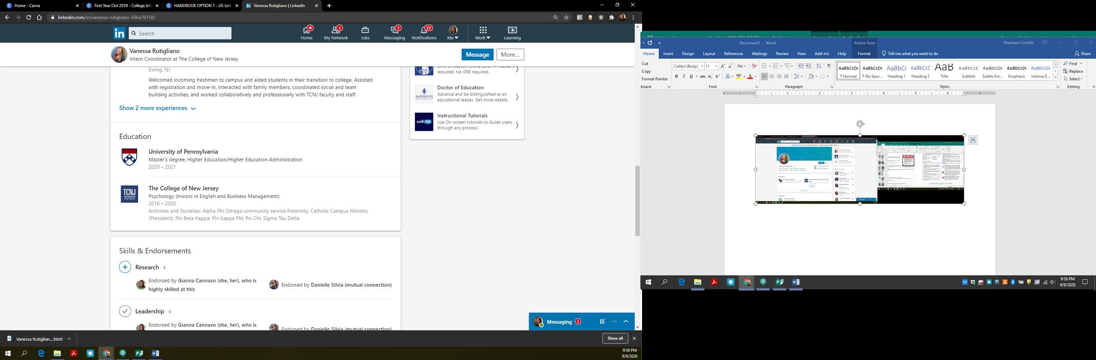The height and width of the screenshot is (360, 1096).
Task: Apply Subscript in Word
Action: tap(710, 76)
